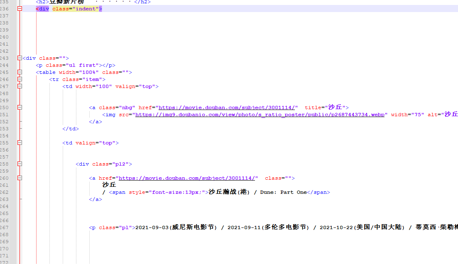Click the Dune: Part One text
458x264 pixels.
[x=283, y=192]
